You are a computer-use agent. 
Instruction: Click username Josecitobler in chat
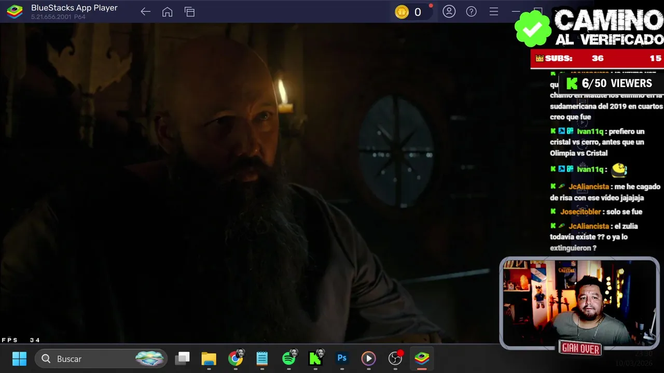point(580,211)
